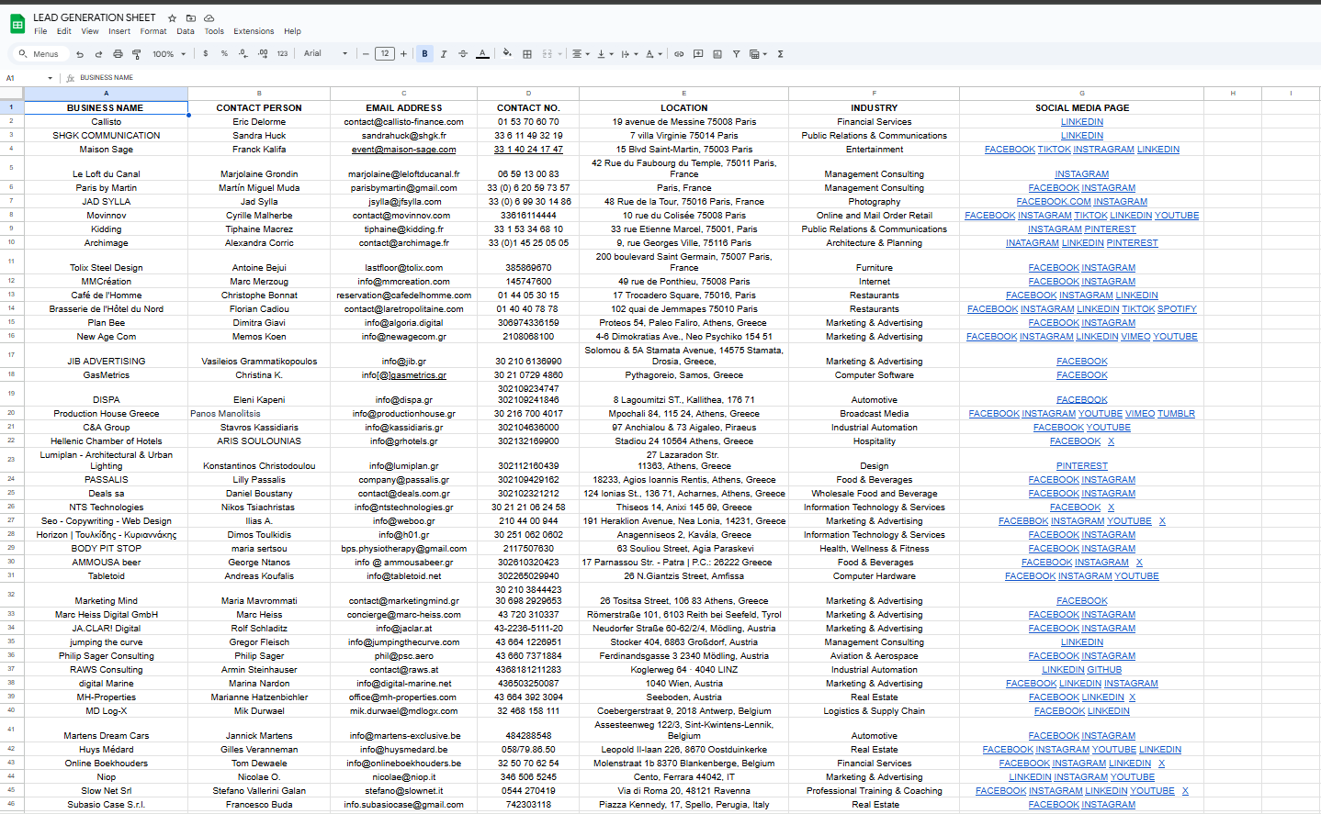Image resolution: width=1321 pixels, height=814 pixels.
Task: Click the Insert comment icon
Action: 698,54
